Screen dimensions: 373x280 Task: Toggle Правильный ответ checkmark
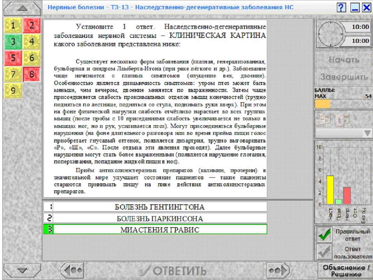[x=324, y=234]
